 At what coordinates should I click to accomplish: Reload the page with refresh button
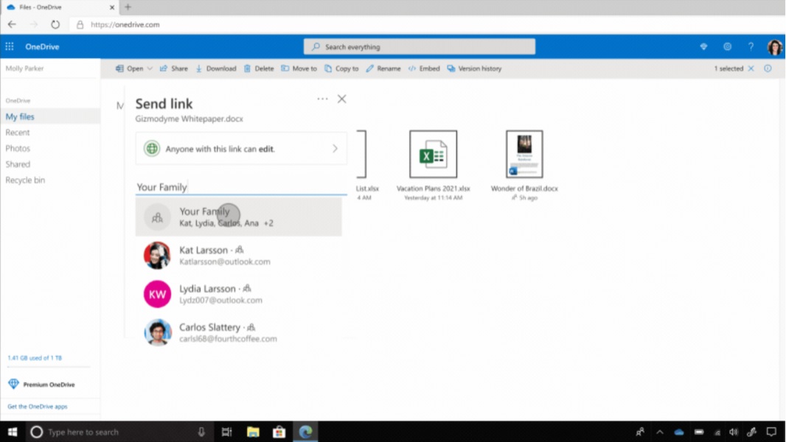[55, 24]
